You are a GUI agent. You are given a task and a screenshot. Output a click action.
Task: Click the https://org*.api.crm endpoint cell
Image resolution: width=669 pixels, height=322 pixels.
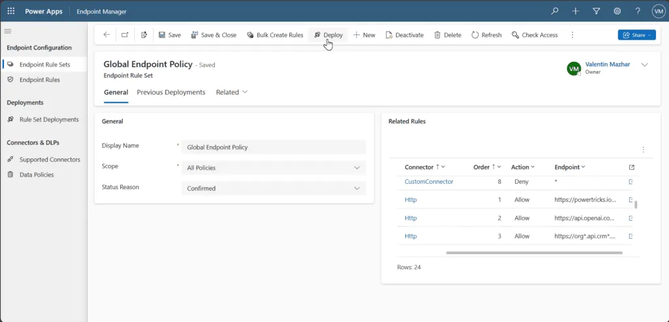click(585, 237)
